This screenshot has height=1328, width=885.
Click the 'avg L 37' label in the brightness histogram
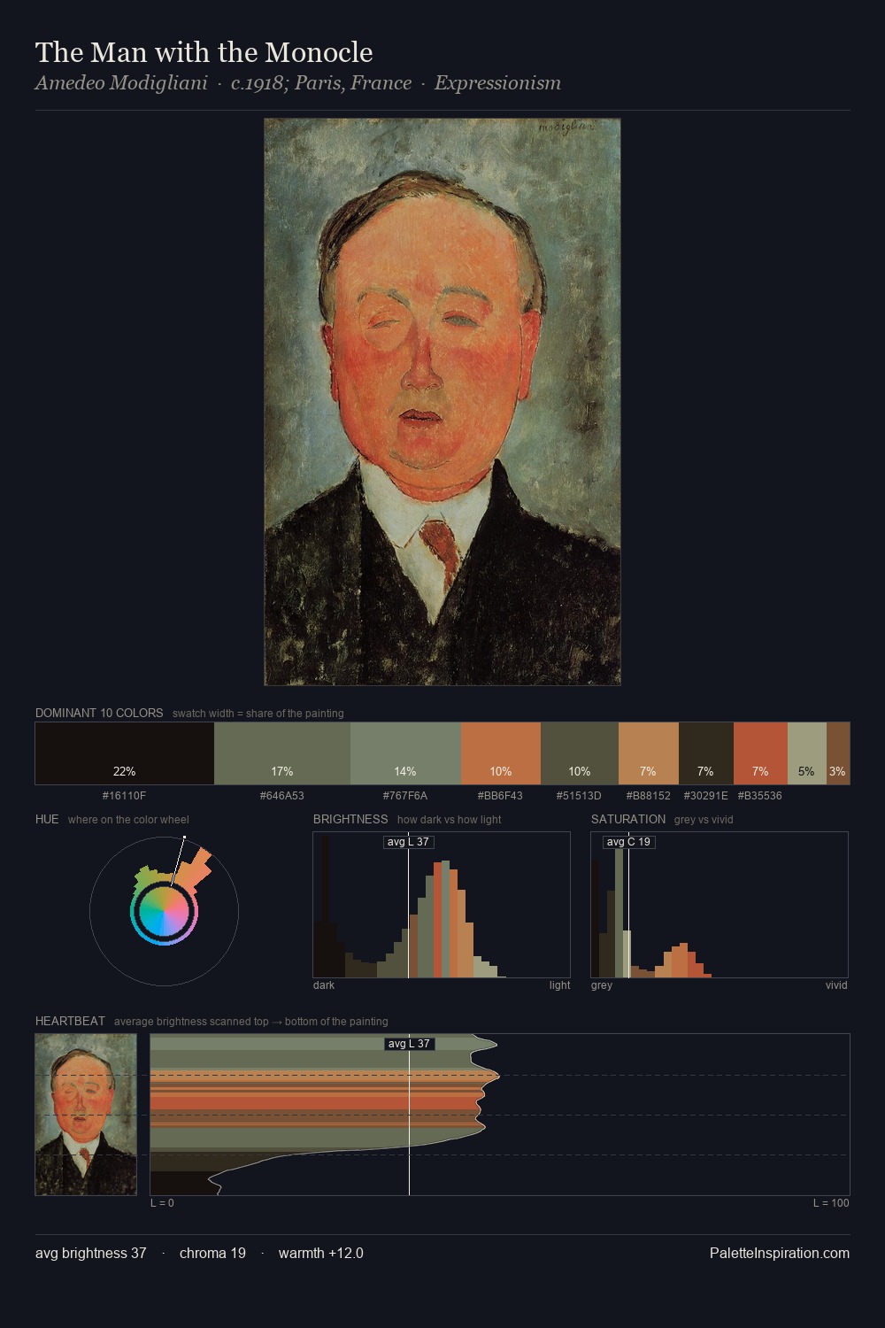[409, 842]
